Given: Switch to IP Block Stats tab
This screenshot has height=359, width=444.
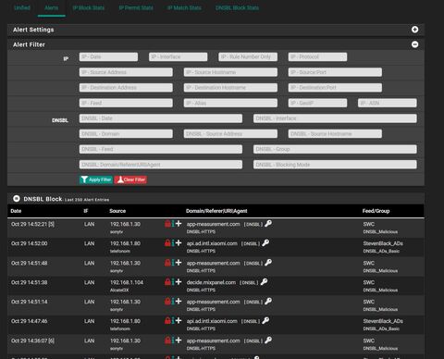Looking at the screenshot, I should pyautogui.click(x=89, y=7).
